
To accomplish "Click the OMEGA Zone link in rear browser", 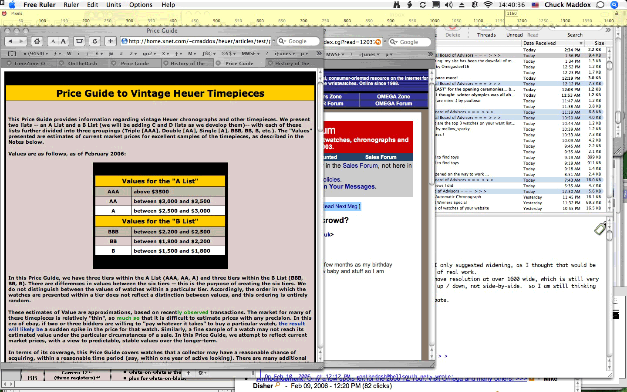I will point(394,97).
